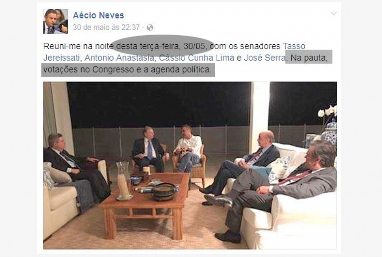
Task: Click the man in suit and blue tie
Action: [x=149, y=149]
